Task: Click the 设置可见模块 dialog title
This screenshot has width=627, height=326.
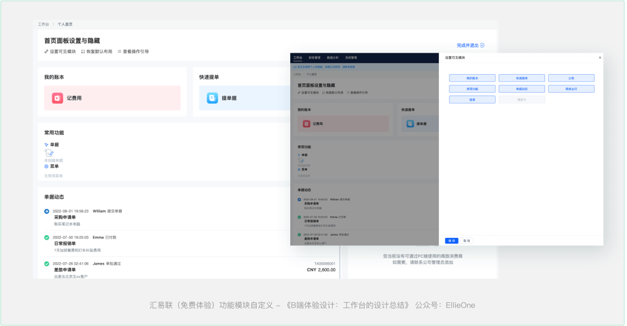Action: 455,58
